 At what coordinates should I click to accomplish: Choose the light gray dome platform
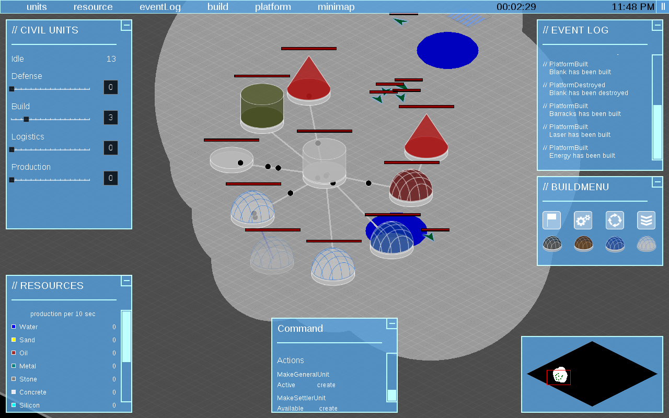pyautogui.click(x=646, y=243)
